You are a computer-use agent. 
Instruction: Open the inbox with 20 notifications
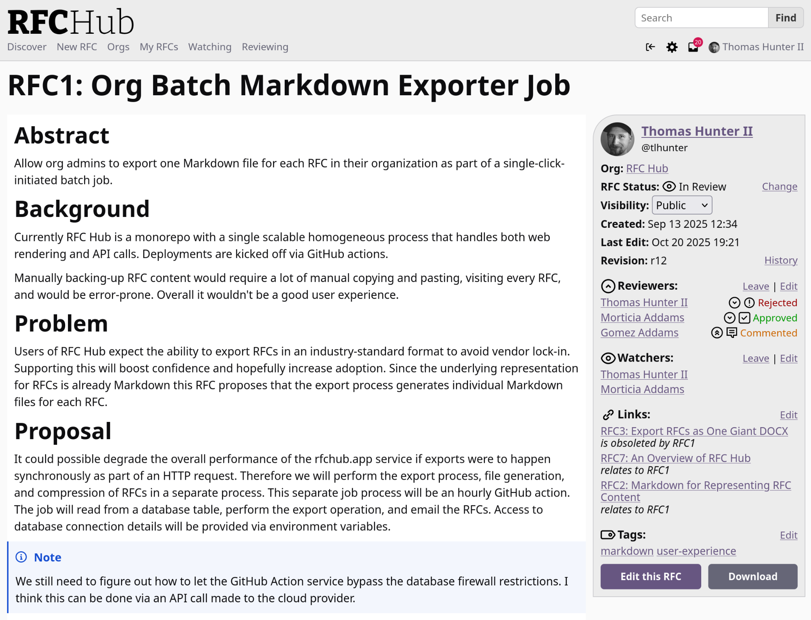693,47
